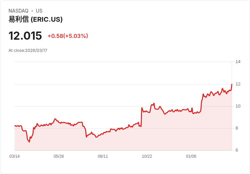Click the At close:2026/03/17 timestamp
Screen dimensions: 250x174
(x=28, y=51)
